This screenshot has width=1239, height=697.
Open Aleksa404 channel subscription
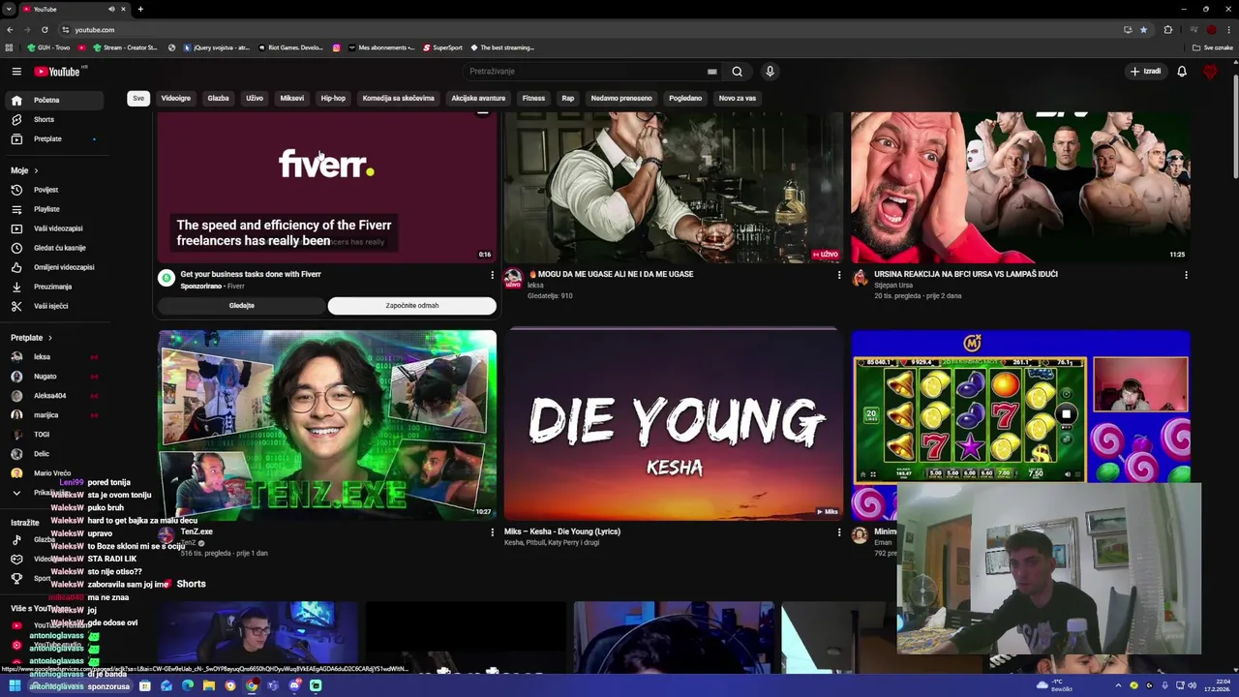pyautogui.click(x=54, y=395)
